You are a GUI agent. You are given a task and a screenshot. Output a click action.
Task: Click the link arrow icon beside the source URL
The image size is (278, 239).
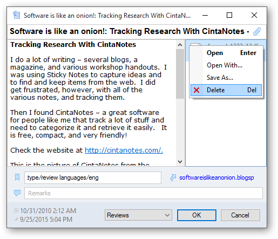click(173, 177)
